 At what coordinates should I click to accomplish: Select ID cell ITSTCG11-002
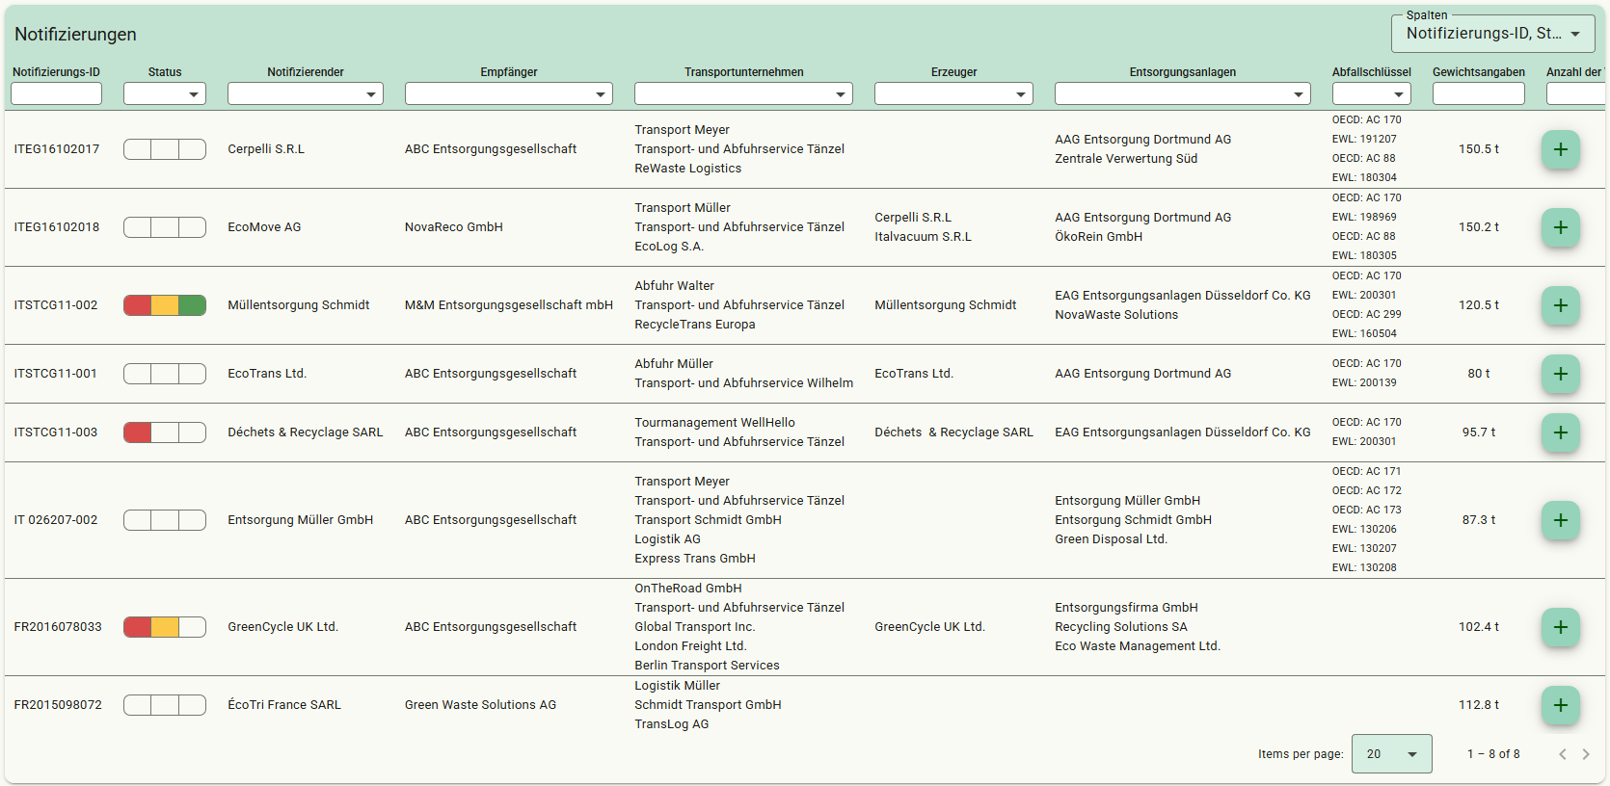56,305
